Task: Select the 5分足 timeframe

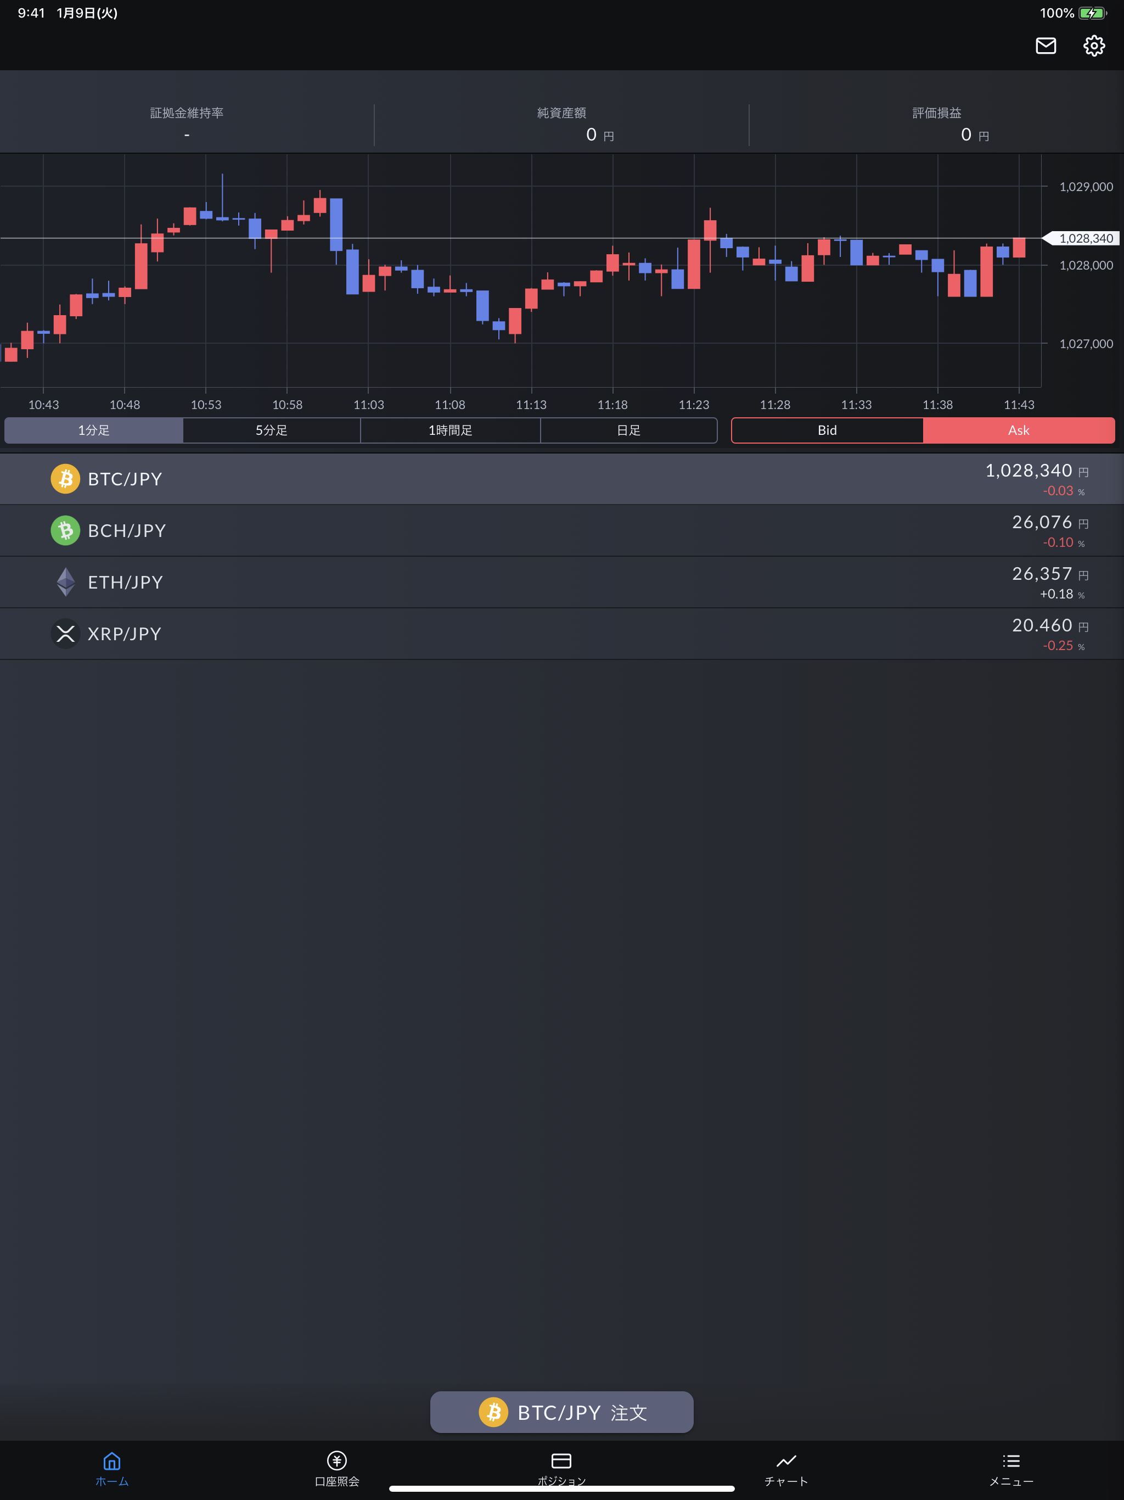Action: tap(271, 430)
